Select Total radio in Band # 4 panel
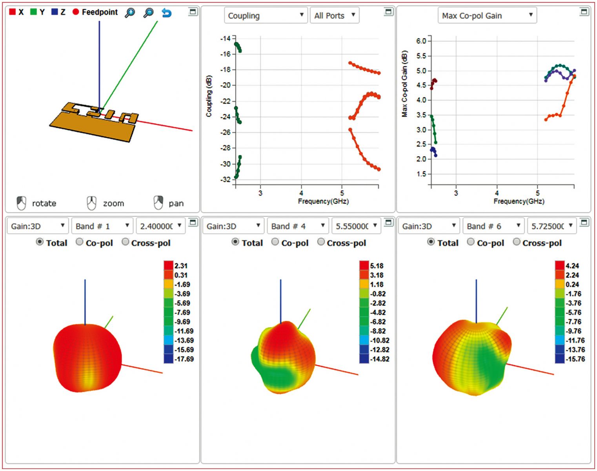 pos(235,242)
